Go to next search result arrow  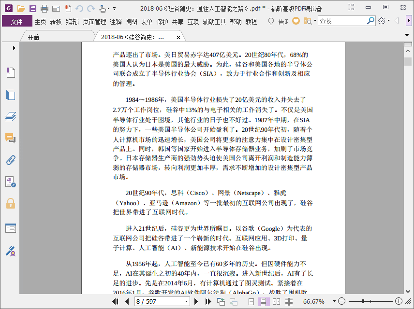[409, 21]
